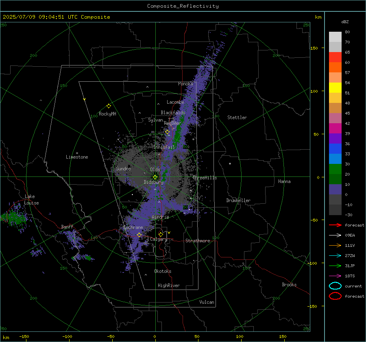Click the Lake Louise label
This screenshot has width=366, height=342.
(31, 200)
